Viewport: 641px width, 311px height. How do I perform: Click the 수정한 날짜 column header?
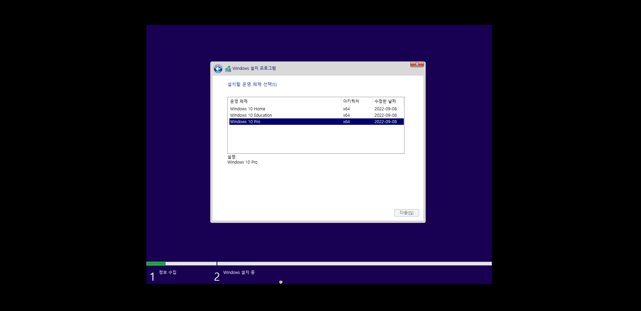tap(388, 101)
